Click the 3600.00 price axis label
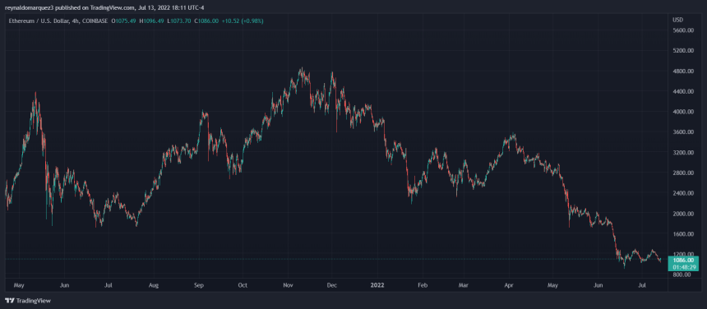This screenshot has height=309, width=707. [682, 132]
